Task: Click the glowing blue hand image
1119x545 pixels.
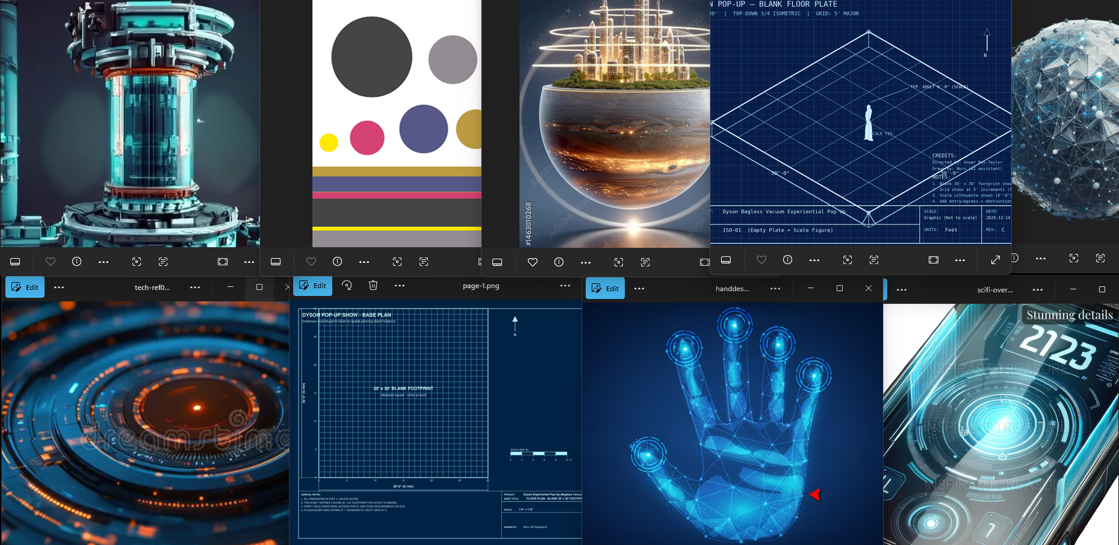Action: [733, 424]
